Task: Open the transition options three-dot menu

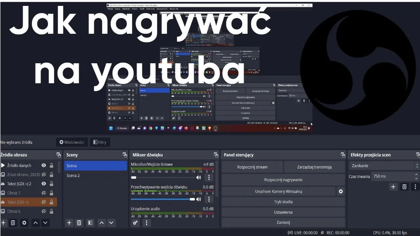Action: click(415, 187)
